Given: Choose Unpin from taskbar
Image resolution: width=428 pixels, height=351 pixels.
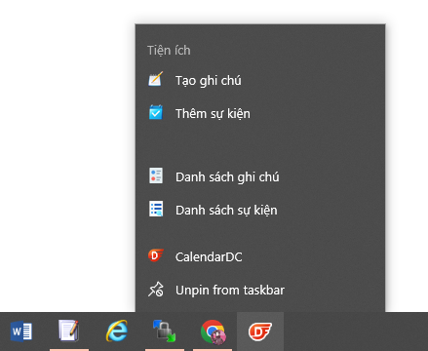Looking at the screenshot, I should (260, 290).
